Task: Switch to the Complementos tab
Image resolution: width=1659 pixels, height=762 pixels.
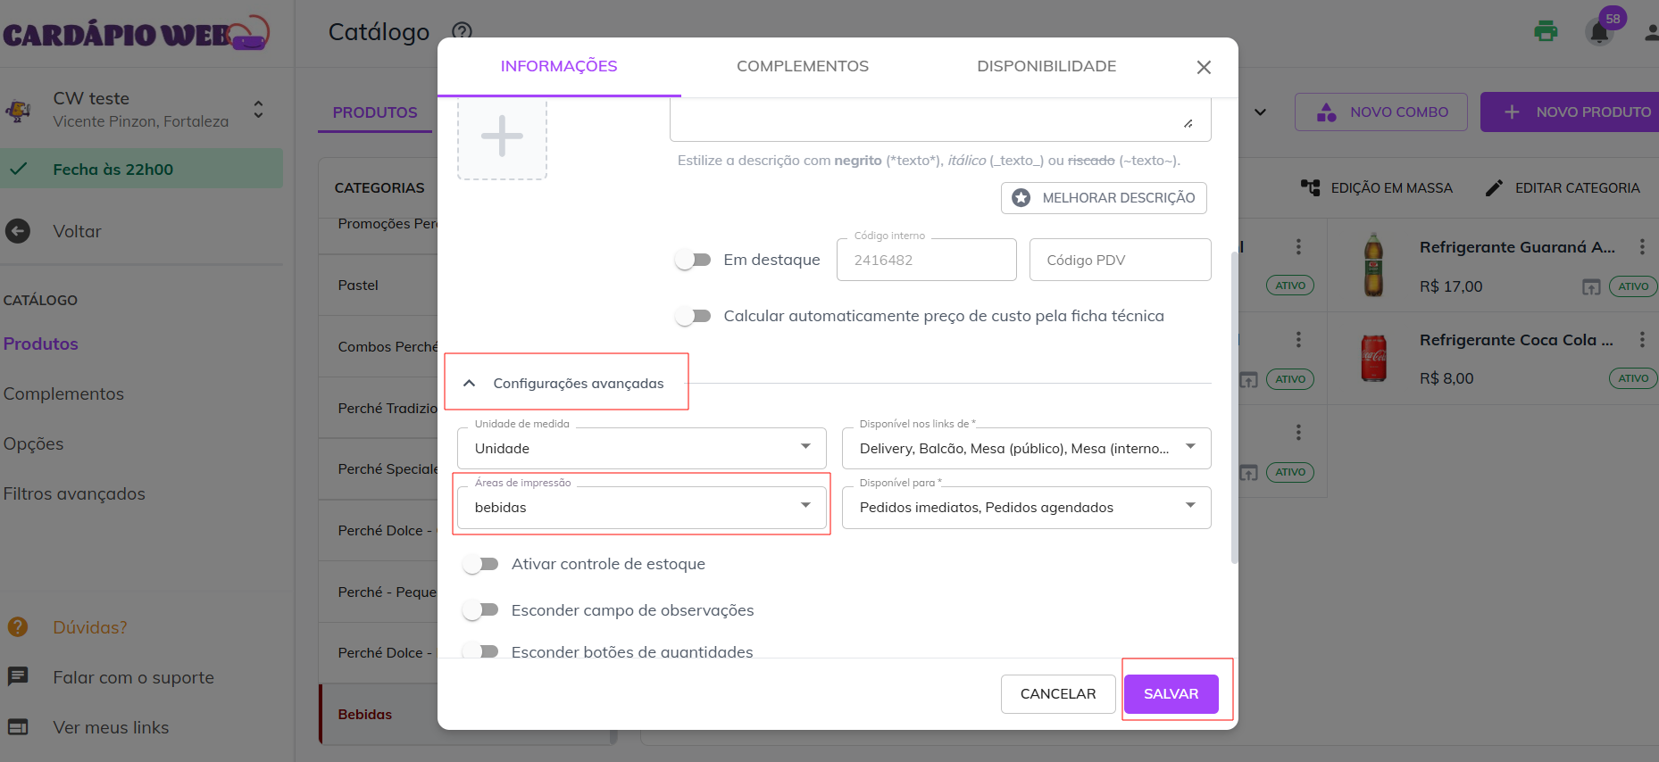Action: coord(802,66)
